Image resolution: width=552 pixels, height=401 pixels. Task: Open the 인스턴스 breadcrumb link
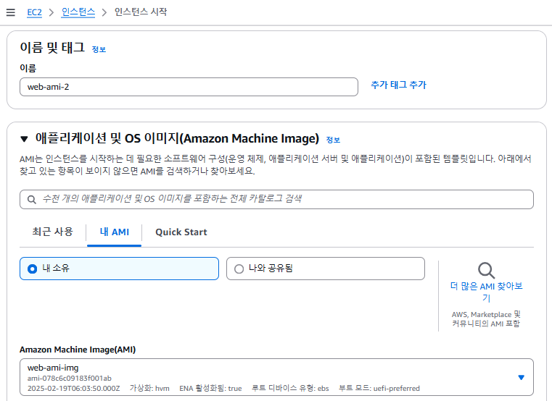(x=78, y=12)
